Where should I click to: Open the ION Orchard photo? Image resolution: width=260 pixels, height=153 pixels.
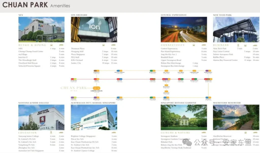coord(94,29)
